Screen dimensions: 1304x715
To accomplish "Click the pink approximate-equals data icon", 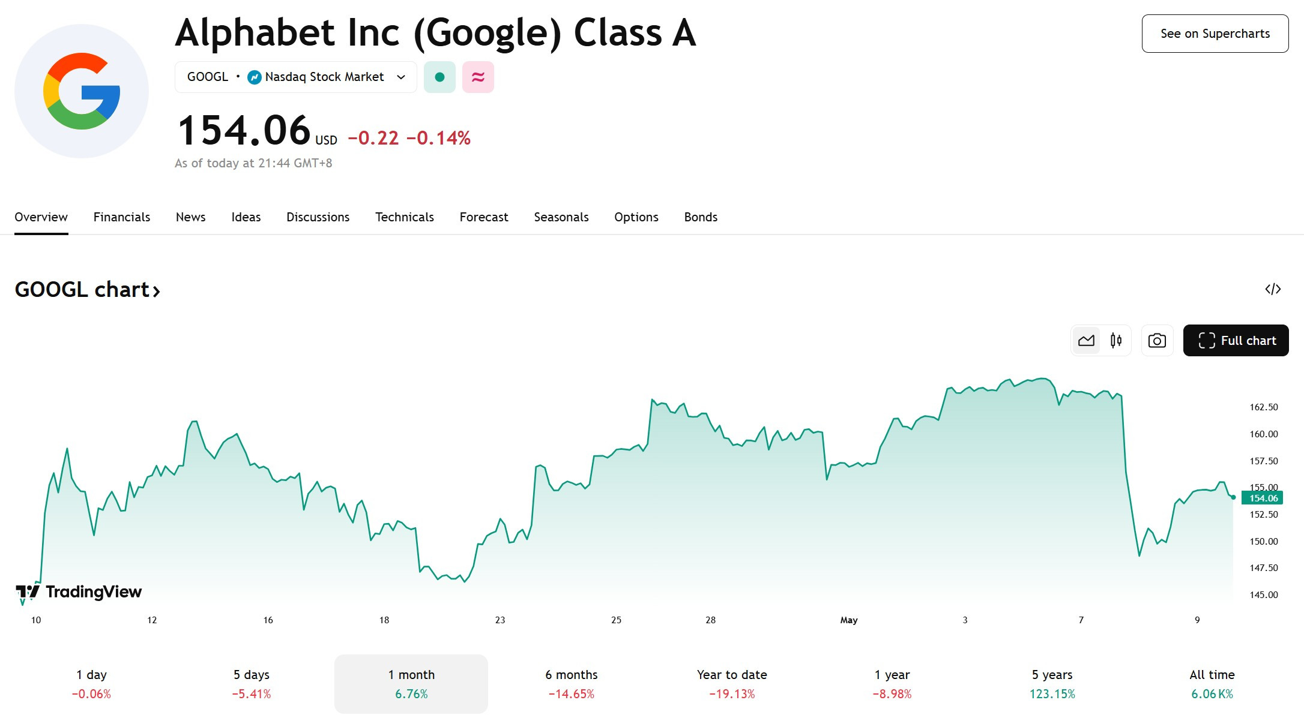I will coord(478,77).
